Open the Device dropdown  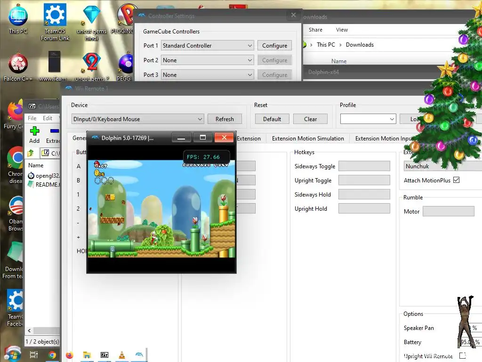click(138, 119)
